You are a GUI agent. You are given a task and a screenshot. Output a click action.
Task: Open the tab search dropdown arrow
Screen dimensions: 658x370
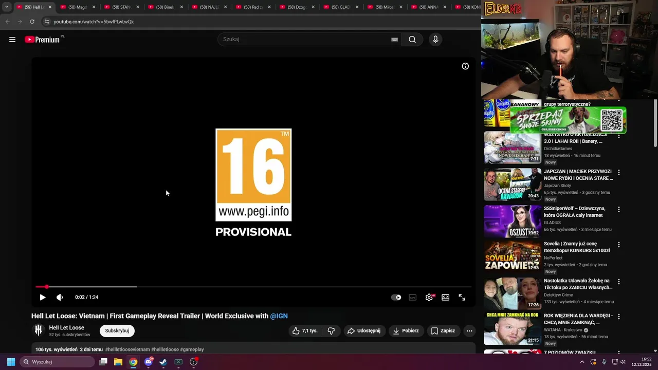click(7, 7)
